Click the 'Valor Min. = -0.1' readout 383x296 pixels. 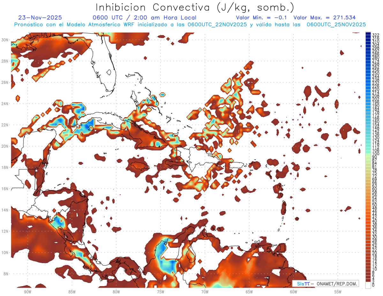click(x=262, y=18)
